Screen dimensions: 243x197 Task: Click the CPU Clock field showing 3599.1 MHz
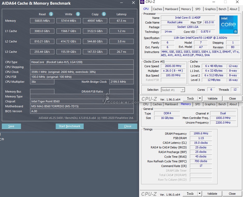[82, 72]
